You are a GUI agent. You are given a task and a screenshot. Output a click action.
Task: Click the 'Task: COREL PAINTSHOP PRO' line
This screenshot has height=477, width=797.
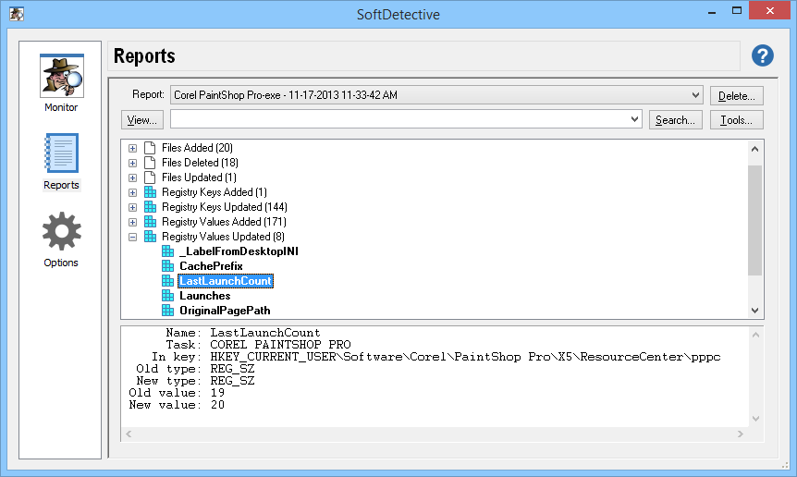(258, 345)
